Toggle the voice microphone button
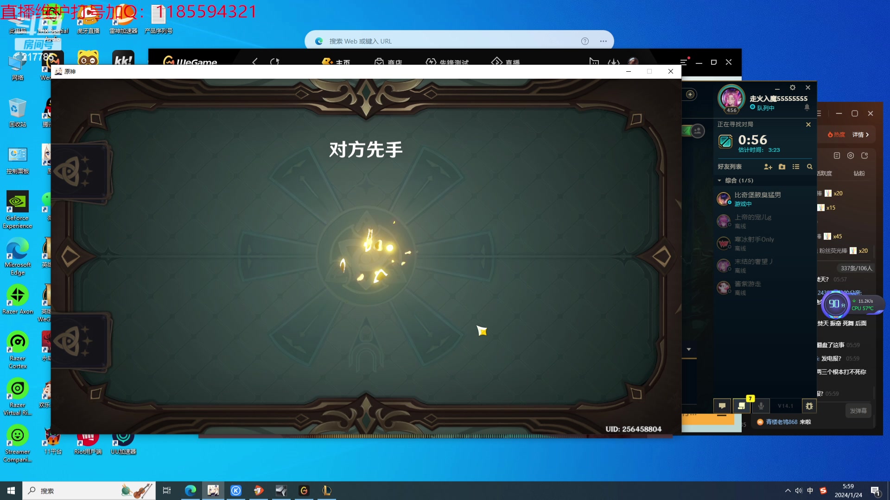Image resolution: width=890 pixels, height=500 pixels. coord(761,406)
